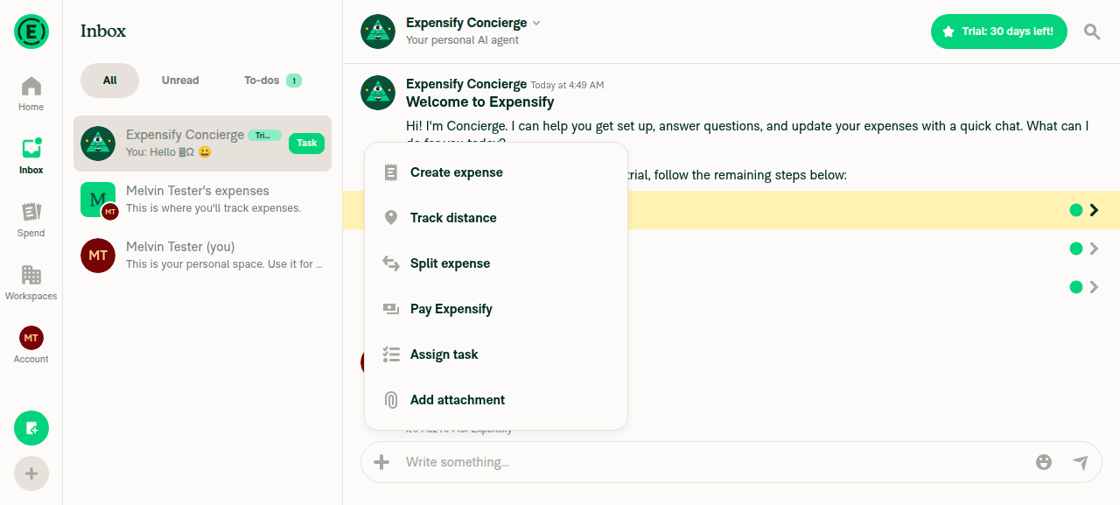Image resolution: width=1120 pixels, height=505 pixels.
Task: Open the Melvin Tester (you) personal space
Action: pos(202,256)
